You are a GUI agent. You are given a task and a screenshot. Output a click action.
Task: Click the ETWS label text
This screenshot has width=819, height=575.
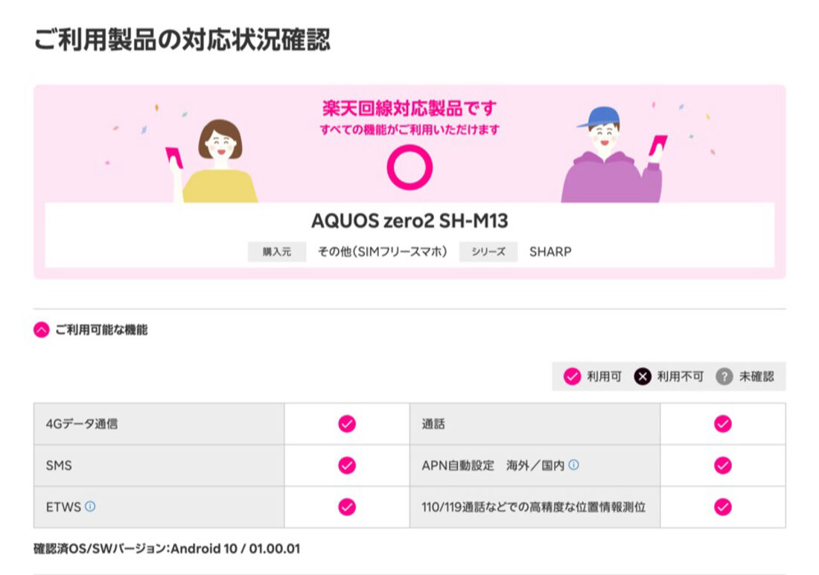coord(63,507)
